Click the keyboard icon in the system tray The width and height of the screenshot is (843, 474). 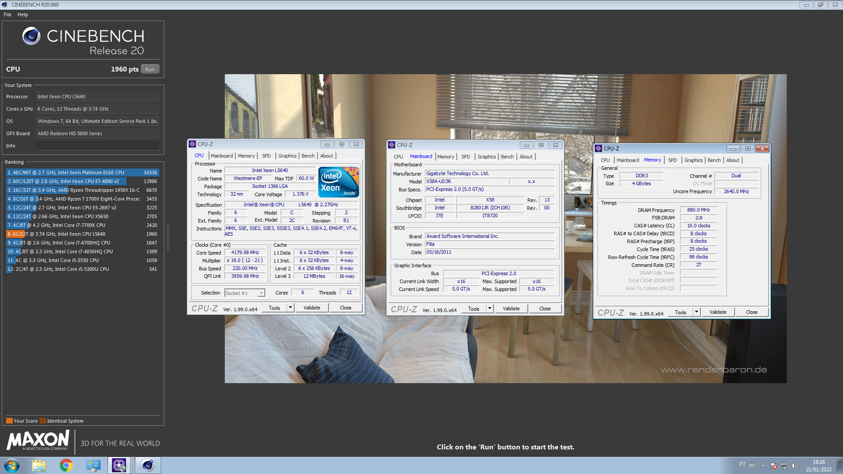(752, 465)
